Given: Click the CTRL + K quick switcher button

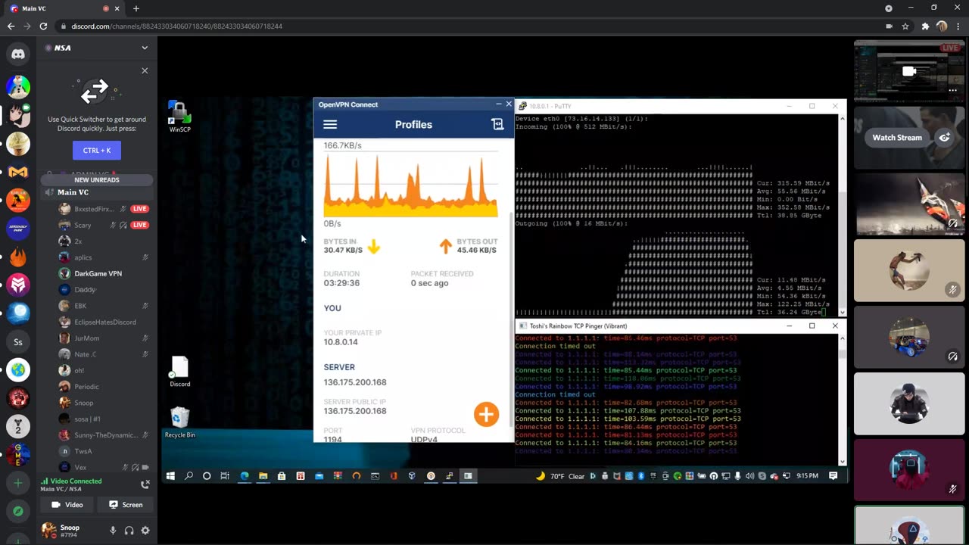Looking at the screenshot, I should [97, 150].
